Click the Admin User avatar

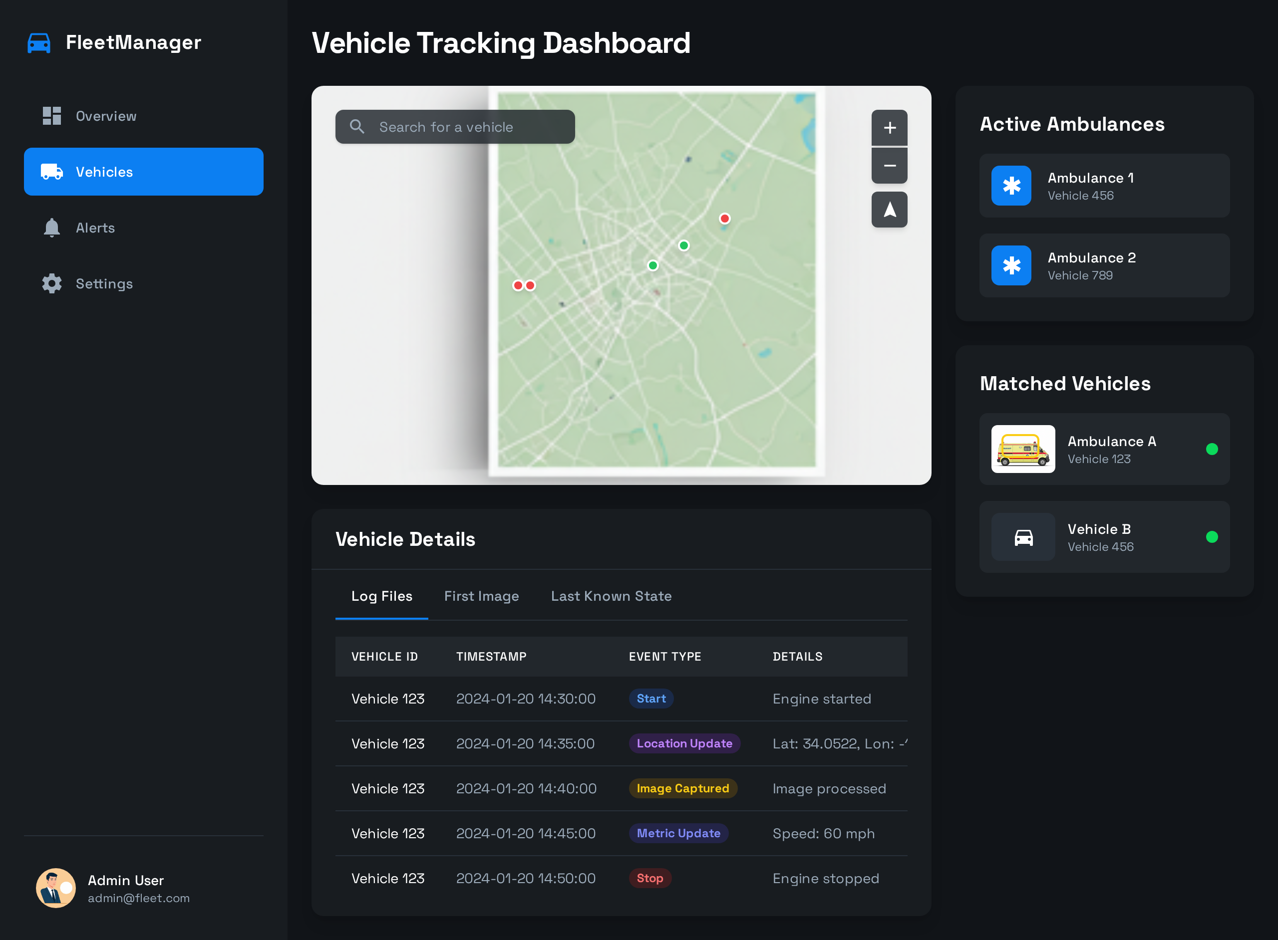55,888
